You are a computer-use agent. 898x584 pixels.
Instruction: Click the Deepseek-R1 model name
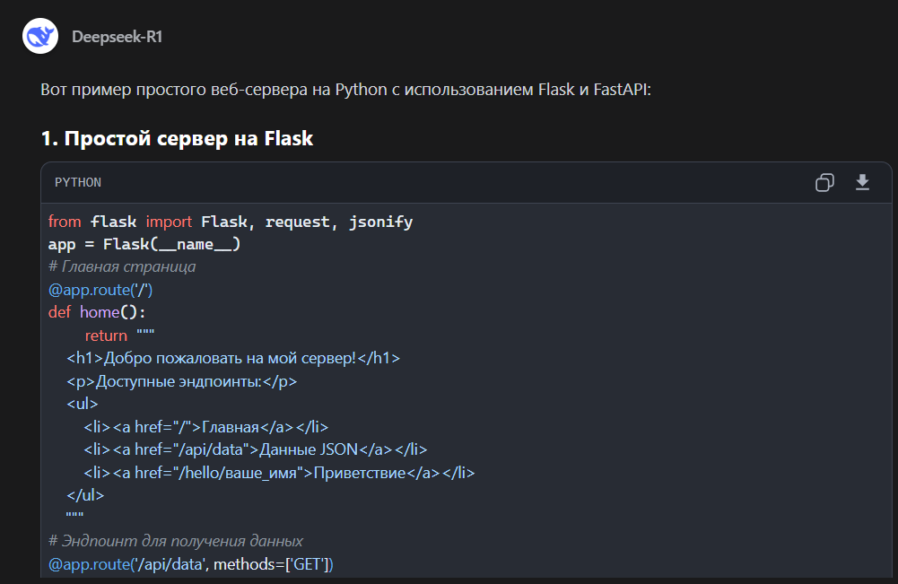pyautogui.click(x=117, y=37)
